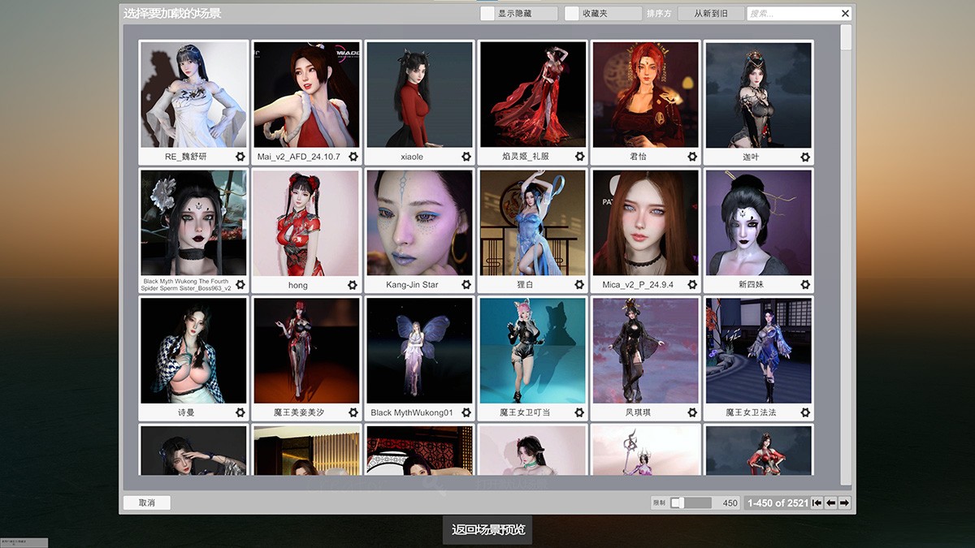
Task: Click the 取消 cancel button
Action: [x=147, y=503]
